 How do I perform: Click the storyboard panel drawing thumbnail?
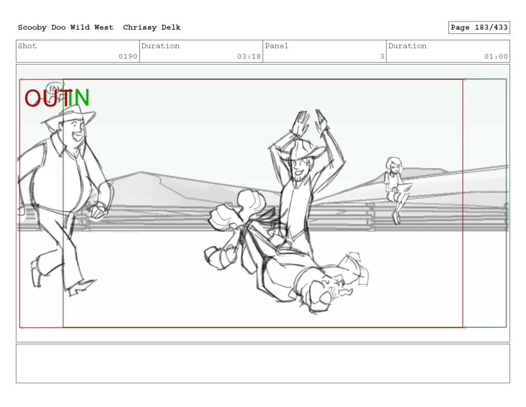point(263,203)
